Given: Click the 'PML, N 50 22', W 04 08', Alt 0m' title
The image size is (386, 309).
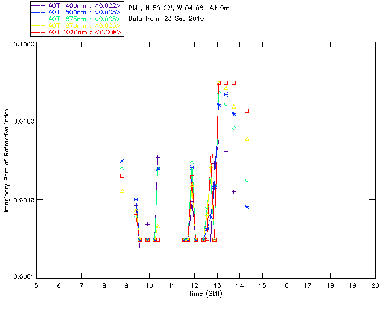Looking at the screenshot, I should (179, 8).
